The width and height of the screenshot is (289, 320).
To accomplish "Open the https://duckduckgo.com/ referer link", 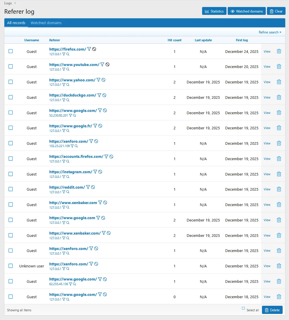I will [x=73, y=95].
